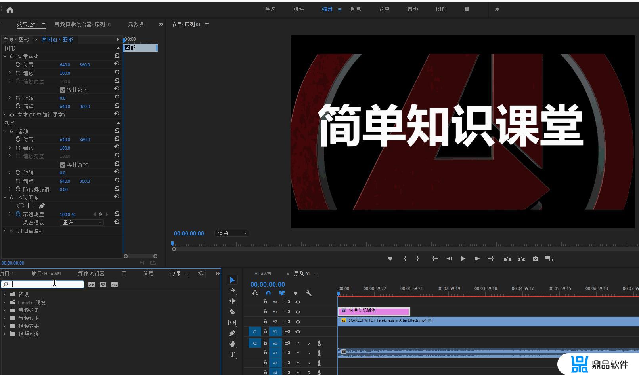Go to In point button
The image size is (639, 375).
(435, 259)
